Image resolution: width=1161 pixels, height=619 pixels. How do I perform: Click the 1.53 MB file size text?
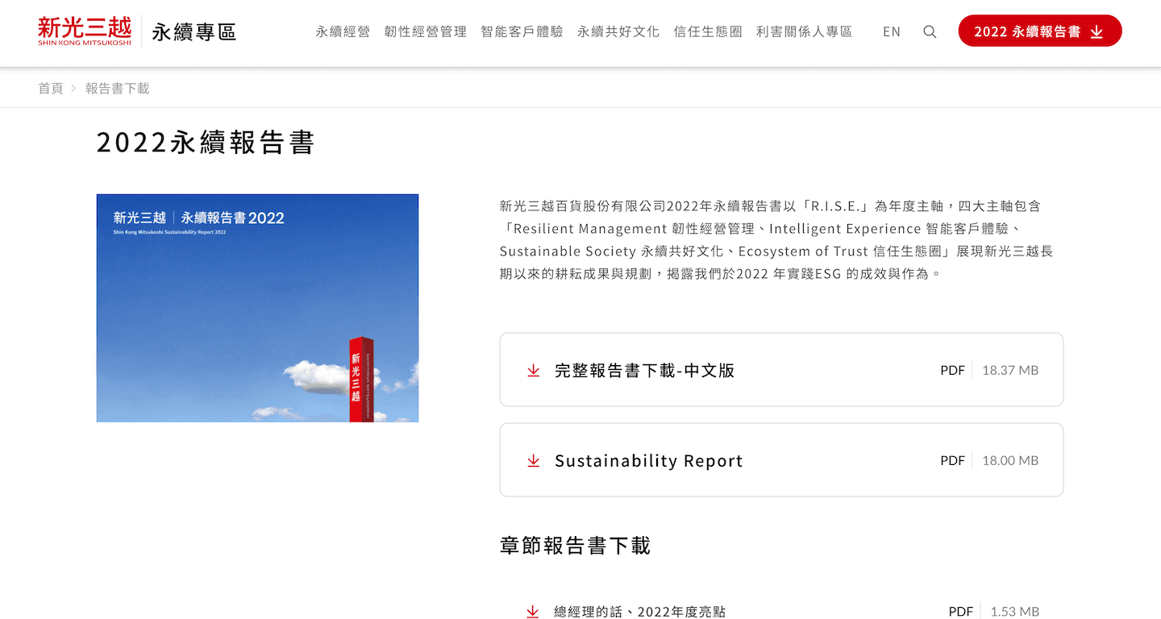(x=1015, y=612)
